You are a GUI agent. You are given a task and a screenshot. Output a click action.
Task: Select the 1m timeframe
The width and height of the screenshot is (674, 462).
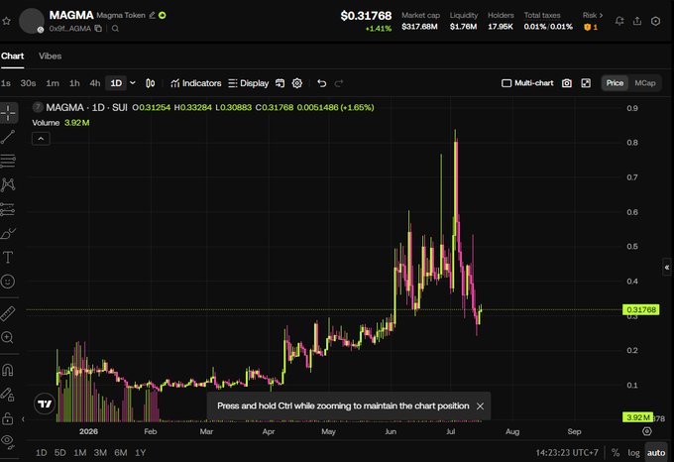click(53, 83)
